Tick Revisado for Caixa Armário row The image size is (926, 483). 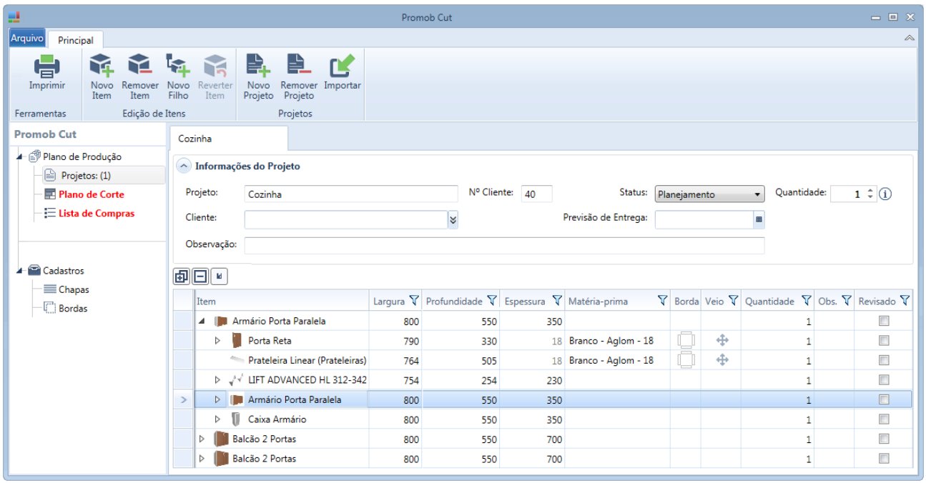click(x=884, y=419)
